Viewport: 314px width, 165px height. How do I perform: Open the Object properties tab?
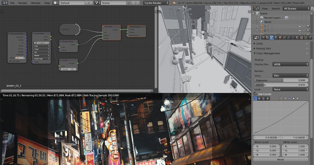point(280,37)
